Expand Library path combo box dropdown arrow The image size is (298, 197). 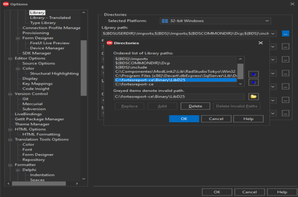[x=273, y=34]
